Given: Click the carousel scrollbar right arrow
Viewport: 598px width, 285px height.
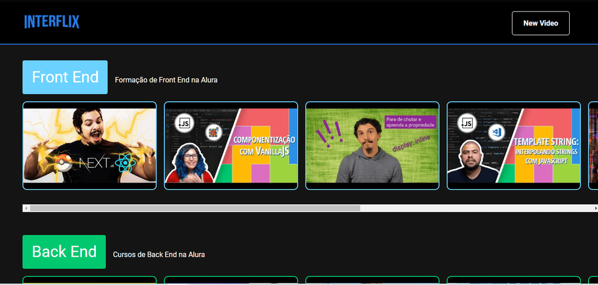Looking at the screenshot, I should [596, 209].
